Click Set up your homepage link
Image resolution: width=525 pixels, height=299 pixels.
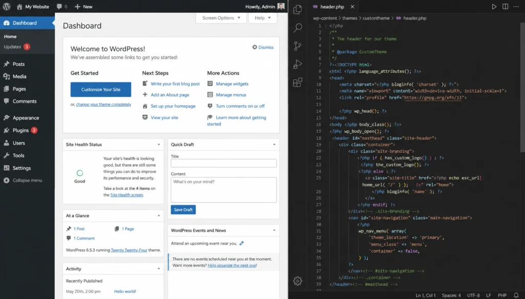pyautogui.click(x=173, y=106)
